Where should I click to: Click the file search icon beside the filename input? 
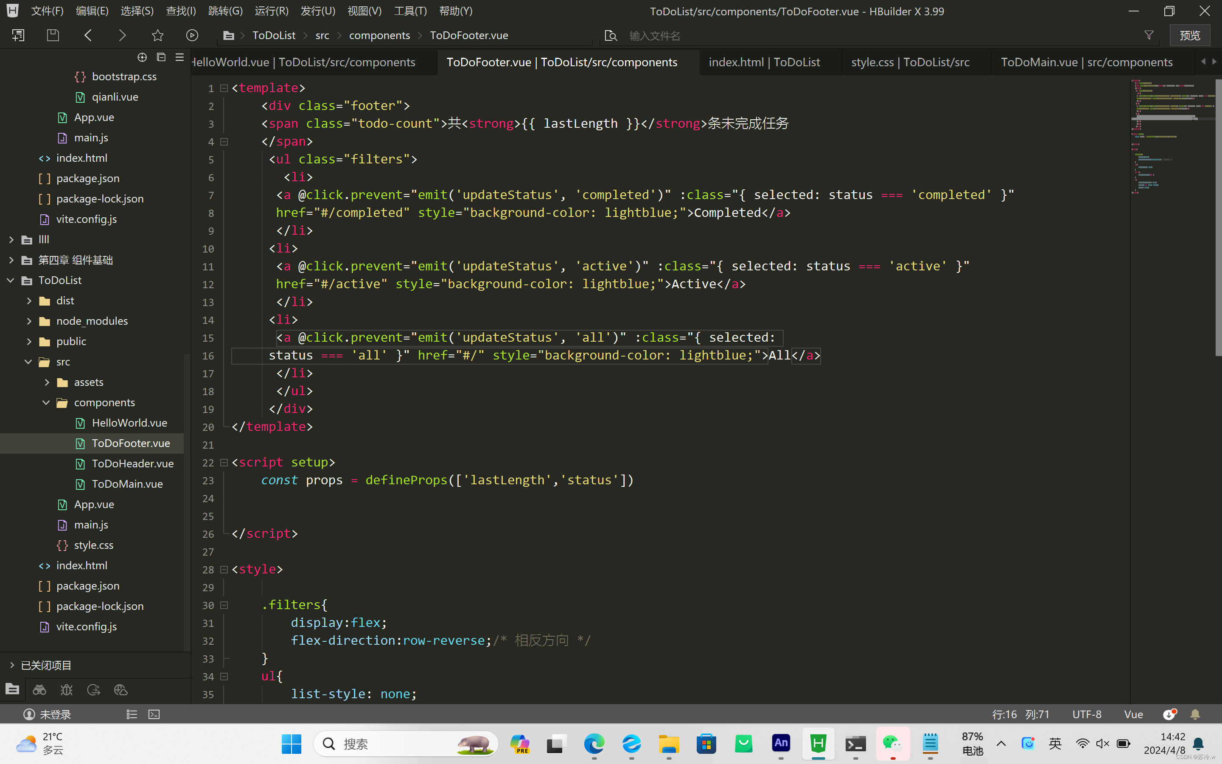pyautogui.click(x=611, y=35)
